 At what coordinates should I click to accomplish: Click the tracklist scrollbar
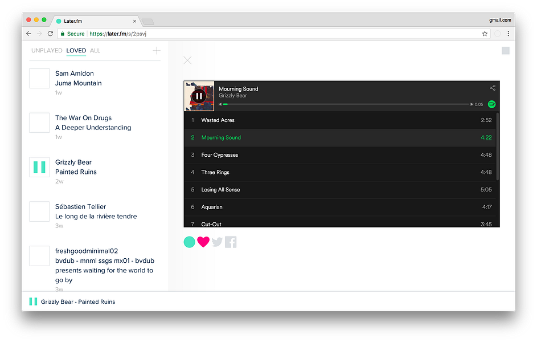(498, 146)
